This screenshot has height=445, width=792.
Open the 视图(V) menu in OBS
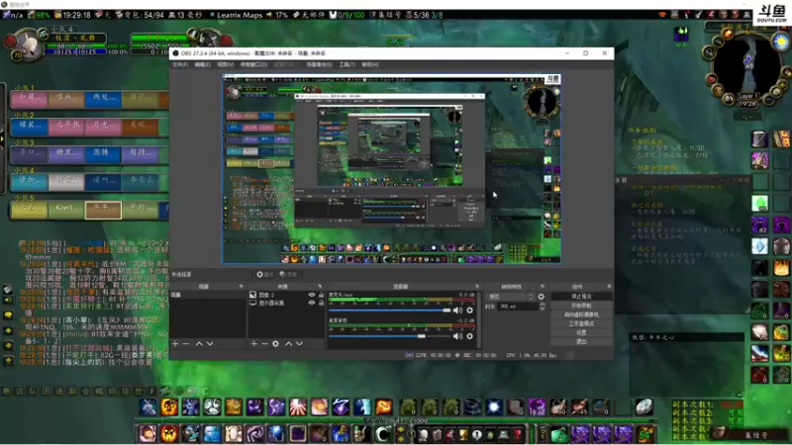pos(225,64)
